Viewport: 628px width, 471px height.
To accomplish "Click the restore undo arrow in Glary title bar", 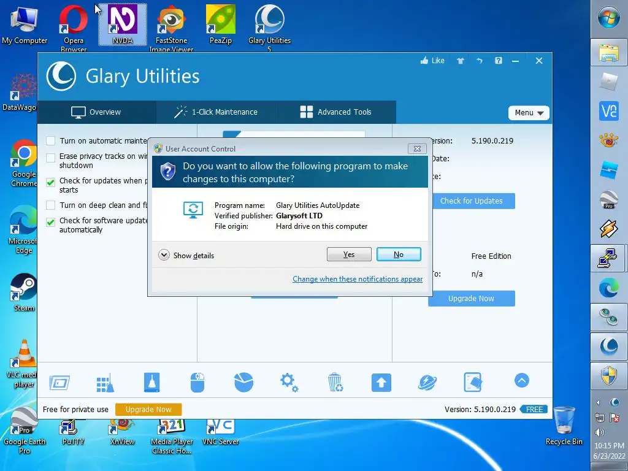I will (x=480, y=61).
